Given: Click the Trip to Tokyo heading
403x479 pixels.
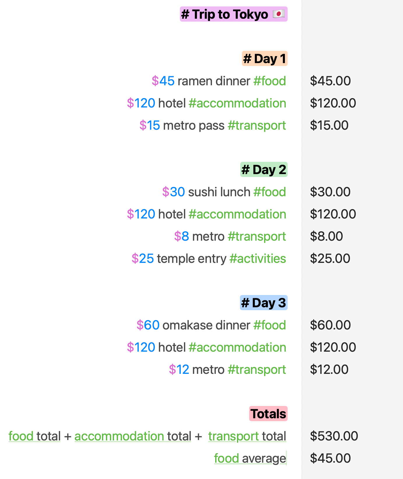Looking at the screenshot, I should (234, 14).
